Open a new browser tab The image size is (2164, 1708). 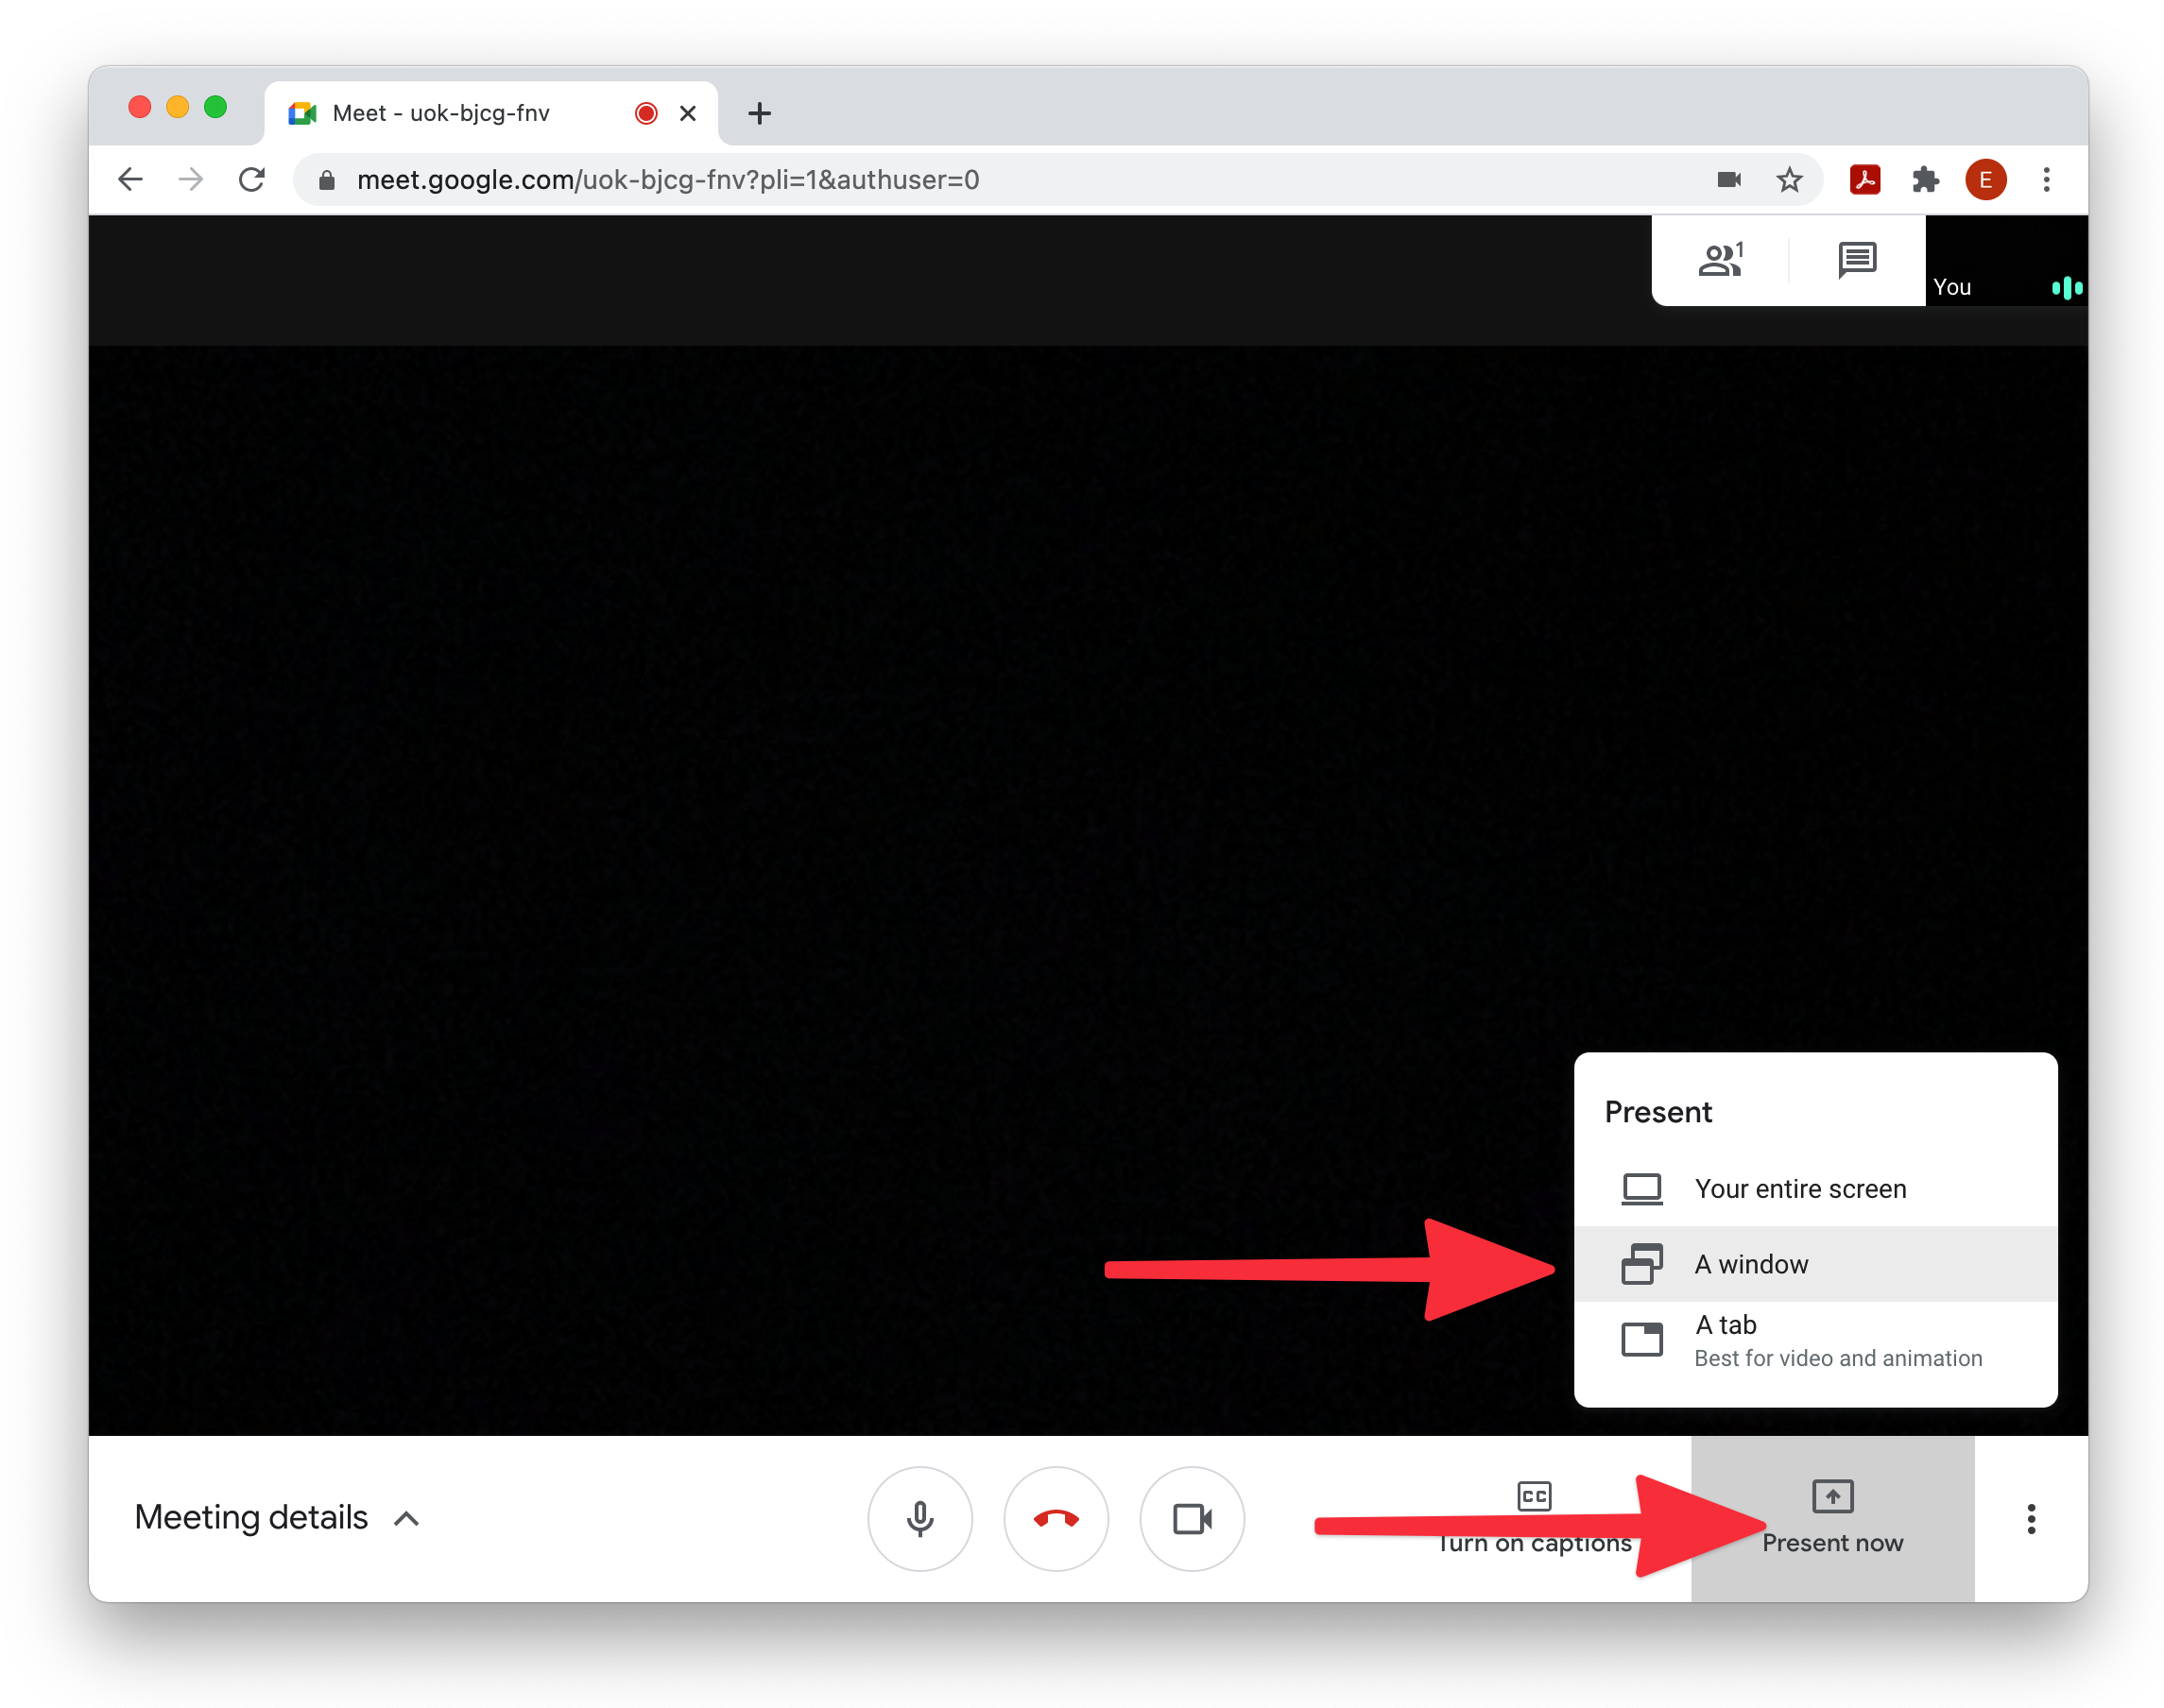pos(760,113)
